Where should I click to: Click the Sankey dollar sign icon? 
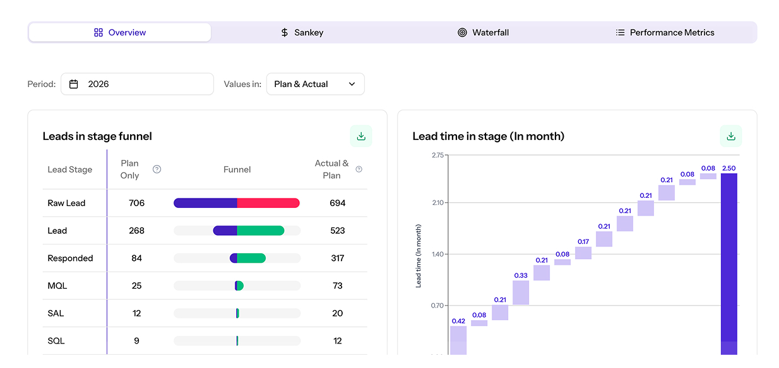(x=285, y=33)
